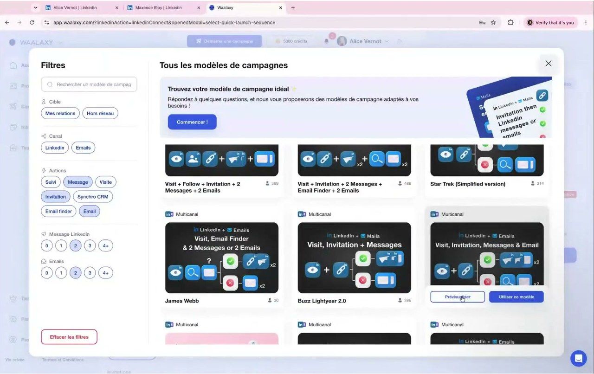This screenshot has width=594, height=374.
Task: Search for a campaign template
Action: [89, 84]
